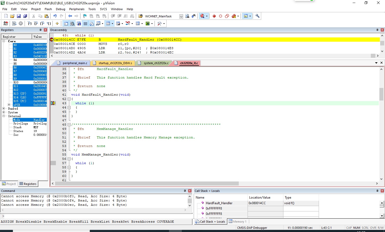Click the Find in Files icon
The image size is (385, 232).
tap(140, 16)
